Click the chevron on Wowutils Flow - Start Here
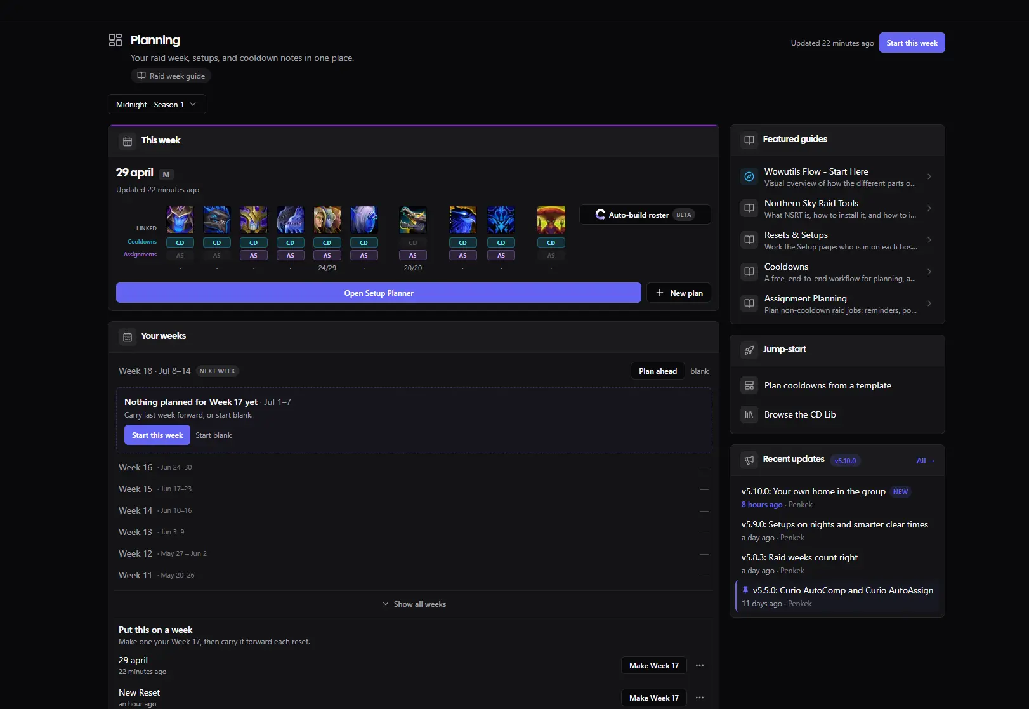The height and width of the screenshot is (709, 1029). point(929,176)
